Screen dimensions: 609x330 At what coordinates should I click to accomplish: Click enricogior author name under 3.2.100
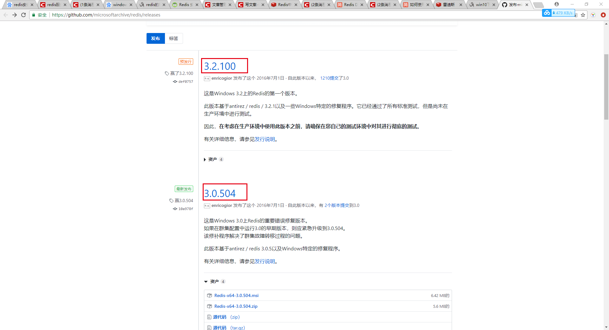click(222, 78)
